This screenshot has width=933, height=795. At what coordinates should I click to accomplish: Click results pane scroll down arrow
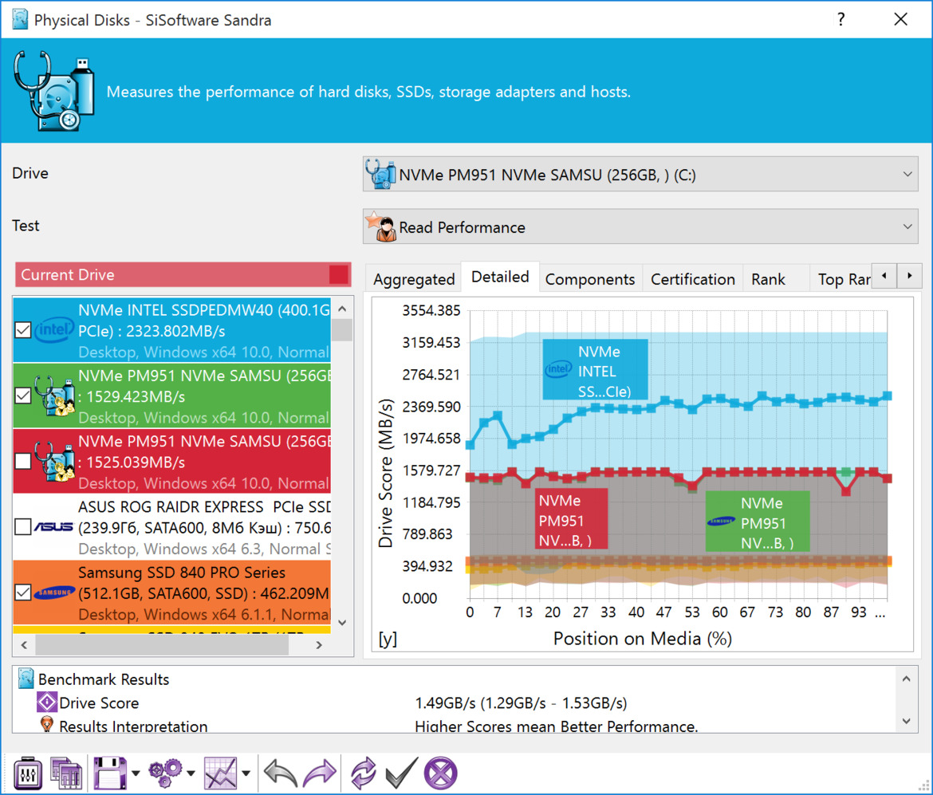[x=906, y=721]
